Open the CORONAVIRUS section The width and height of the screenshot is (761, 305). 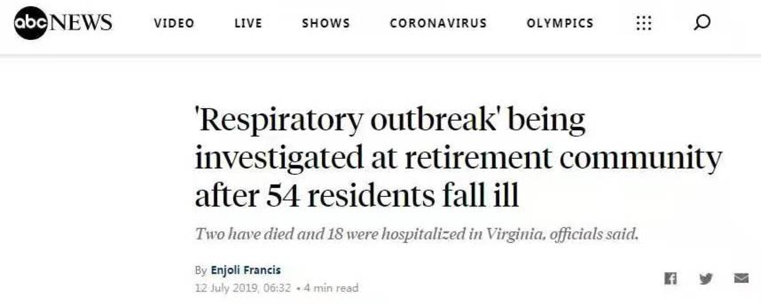click(438, 23)
